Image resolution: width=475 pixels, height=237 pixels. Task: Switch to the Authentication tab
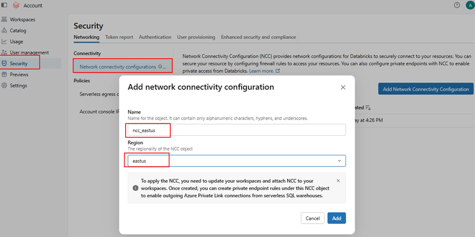pyautogui.click(x=155, y=37)
